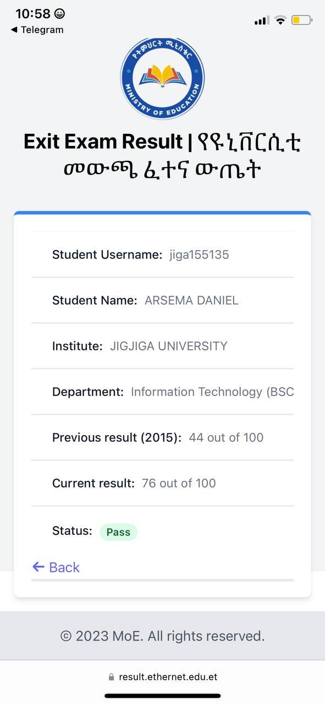Tap the student name ARSEMA DANIEL
Screen dimensions: 325x705
(x=191, y=300)
